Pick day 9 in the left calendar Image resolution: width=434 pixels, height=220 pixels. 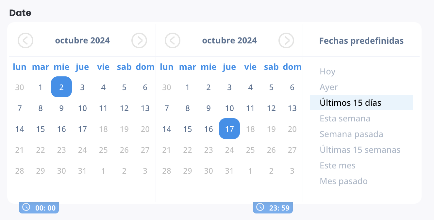[61, 108]
